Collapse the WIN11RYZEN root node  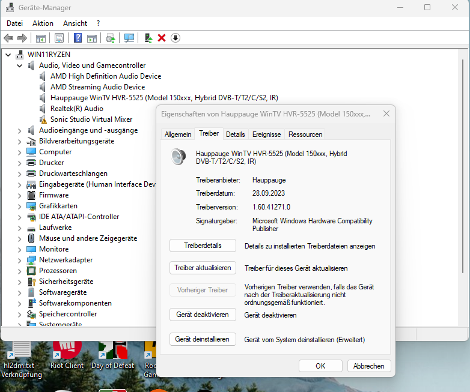(8, 55)
